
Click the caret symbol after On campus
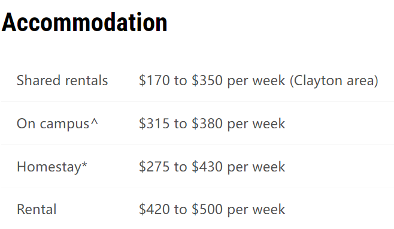(94, 122)
